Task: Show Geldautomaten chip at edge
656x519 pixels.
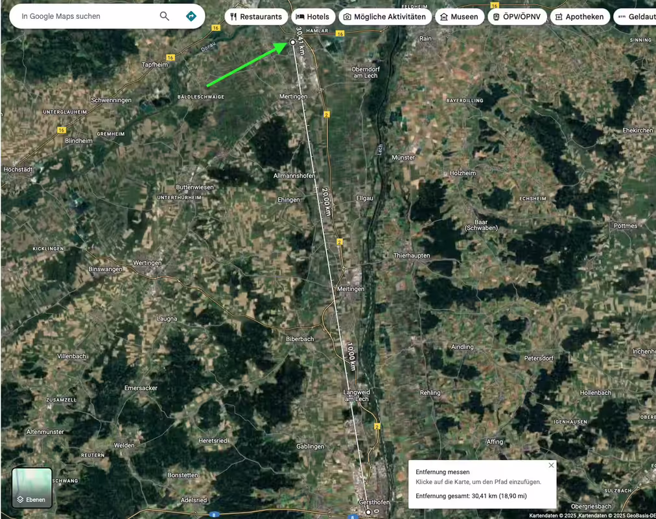Action: [x=635, y=17]
